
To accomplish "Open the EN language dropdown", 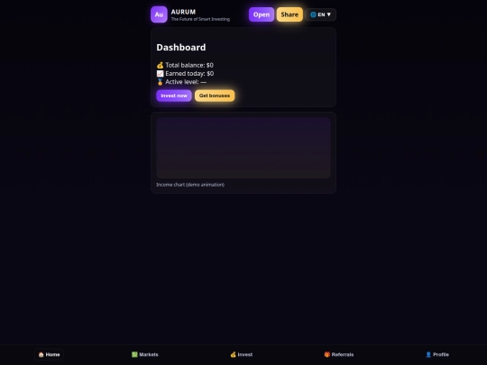I will coord(320,14).
